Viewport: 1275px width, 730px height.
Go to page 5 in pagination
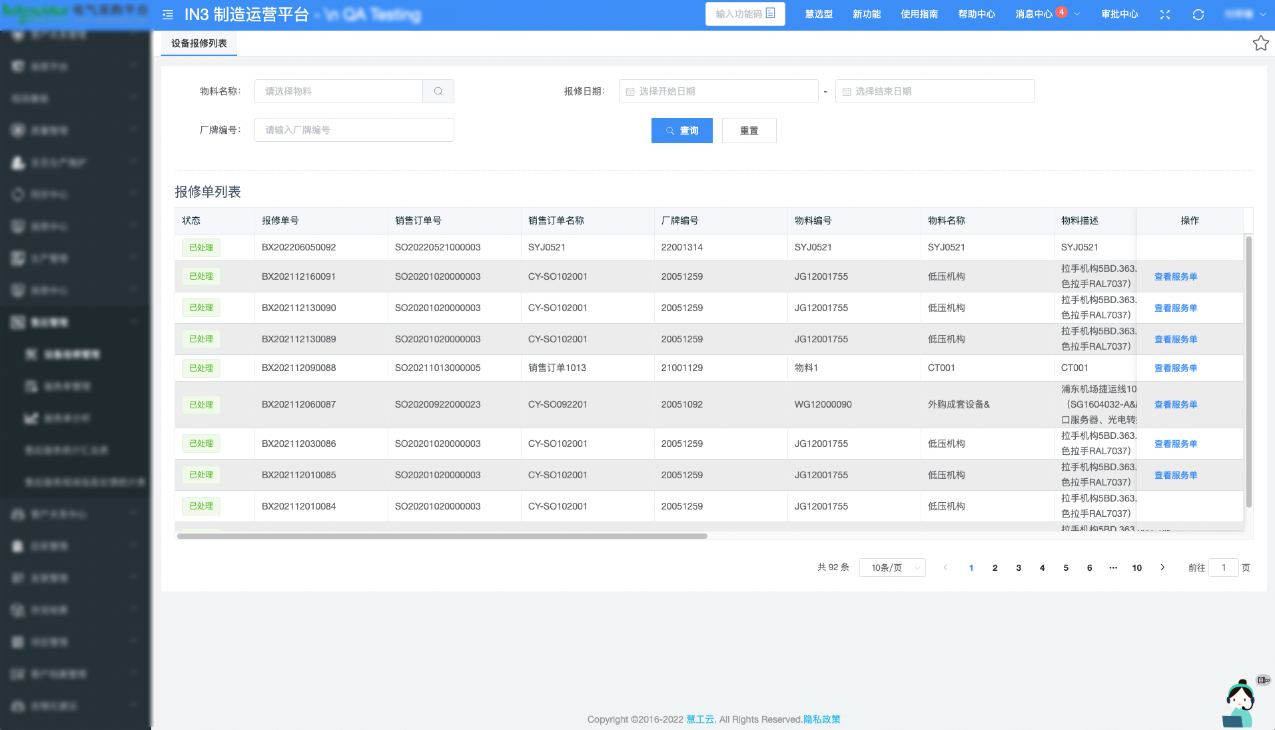[x=1066, y=567]
